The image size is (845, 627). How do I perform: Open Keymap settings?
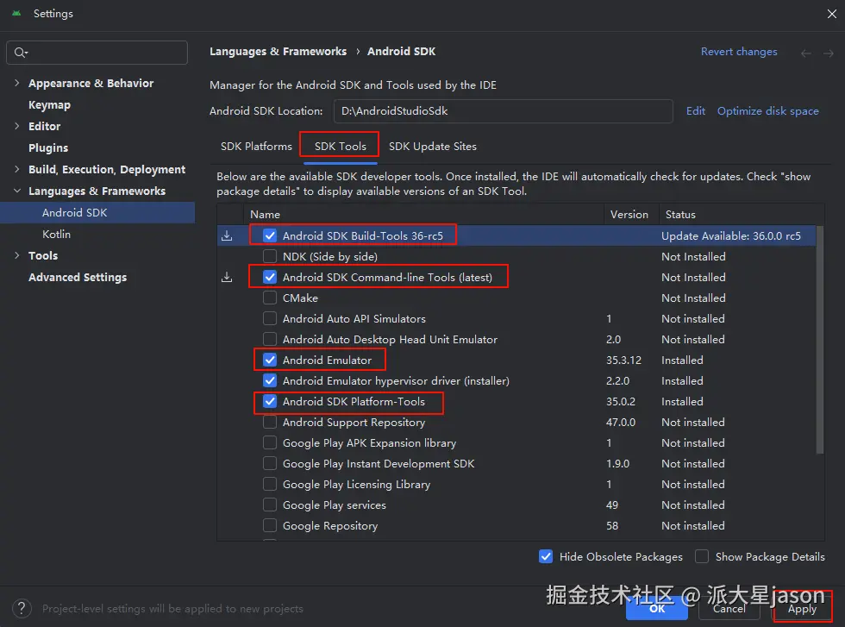(50, 104)
